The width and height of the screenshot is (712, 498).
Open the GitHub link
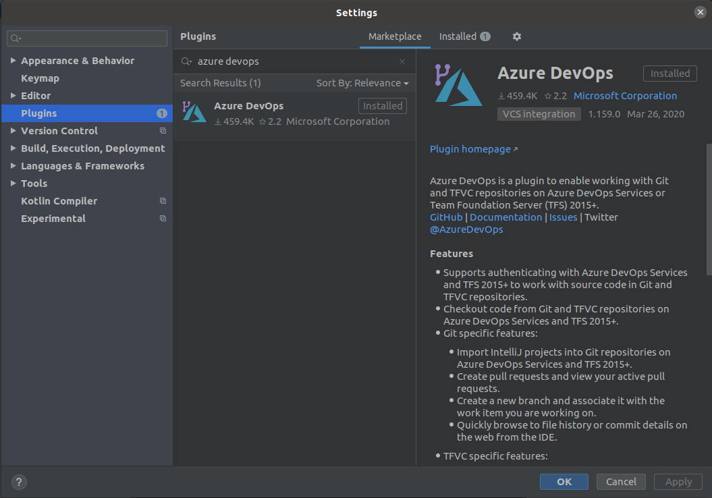click(x=446, y=217)
